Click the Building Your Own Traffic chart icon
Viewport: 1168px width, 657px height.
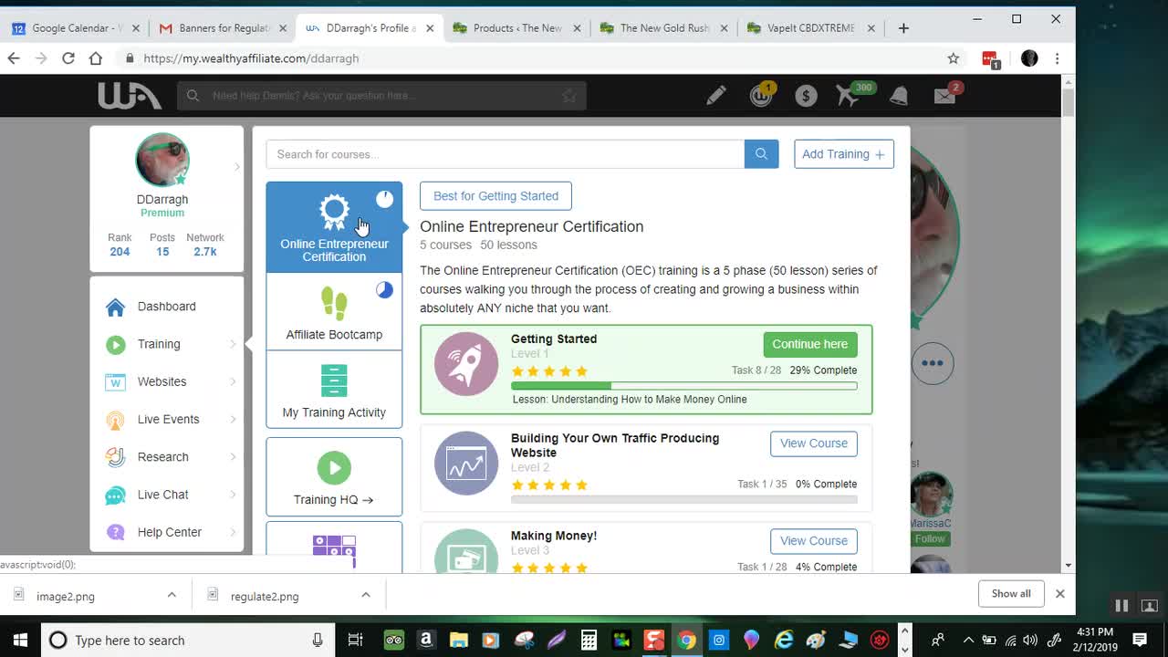pos(466,463)
